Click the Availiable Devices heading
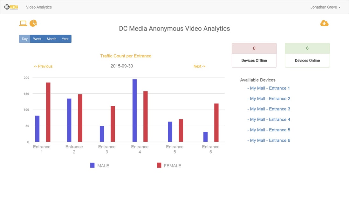 click(x=258, y=80)
